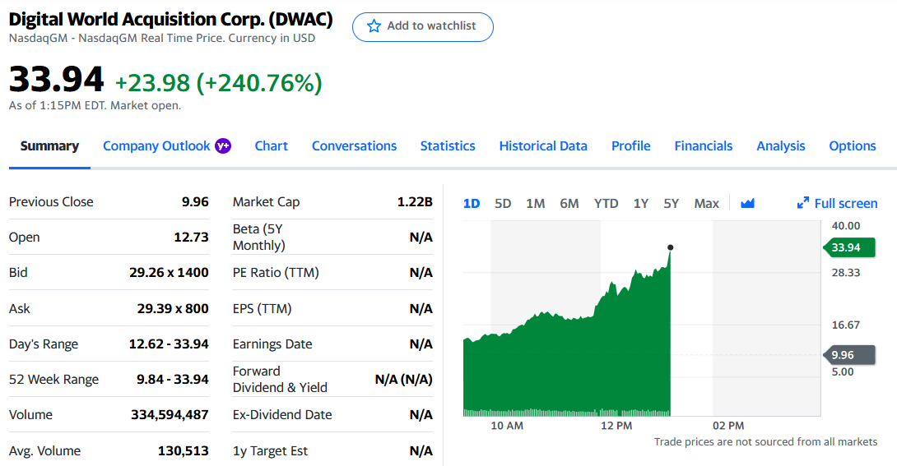Click the +23.98 (+240.76%) change value

(x=219, y=83)
